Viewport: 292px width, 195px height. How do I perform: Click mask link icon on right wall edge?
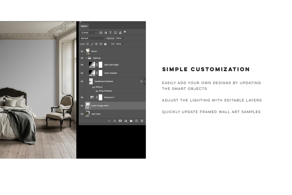click(x=97, y=65)
